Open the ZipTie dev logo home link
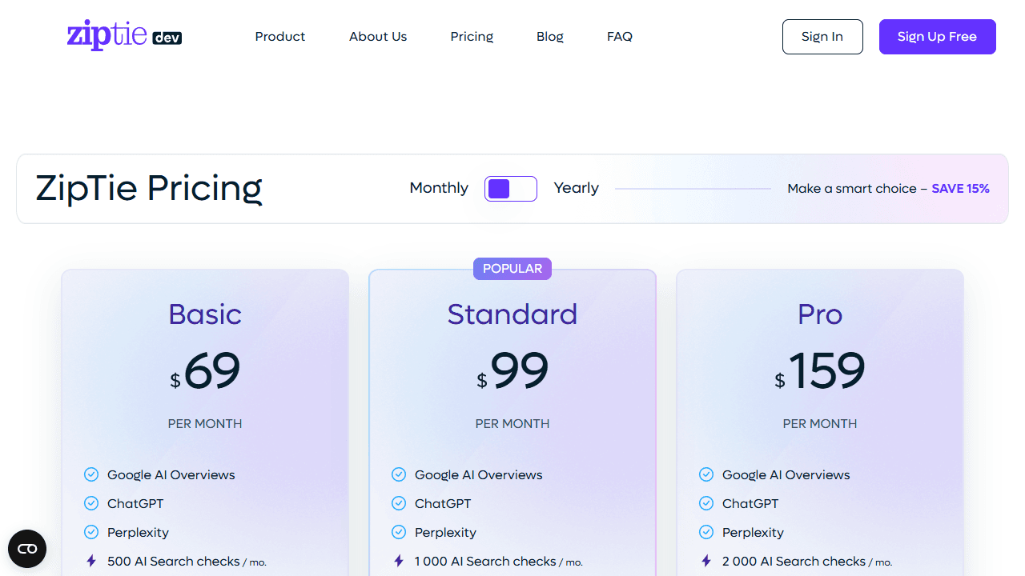1025x576 pixels. click(x=124, y=35)
